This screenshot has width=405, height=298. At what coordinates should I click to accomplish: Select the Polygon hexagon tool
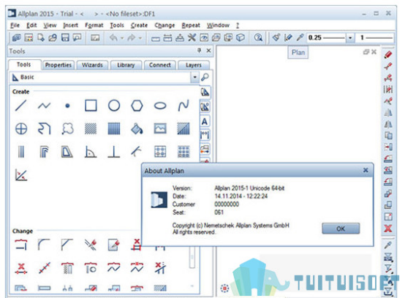pyautogui.click(x=137, y=105)
